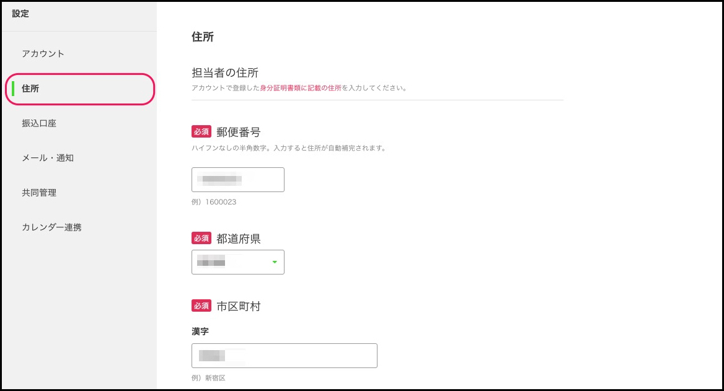Open the アカウント settings section
This screenshot has height=391, width=724.
[x=43, y=54]
